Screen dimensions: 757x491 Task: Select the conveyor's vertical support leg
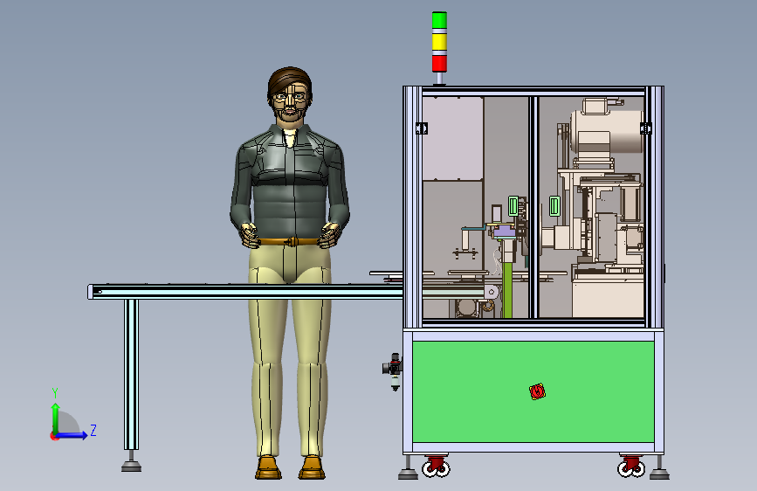[x=131, y=375]
